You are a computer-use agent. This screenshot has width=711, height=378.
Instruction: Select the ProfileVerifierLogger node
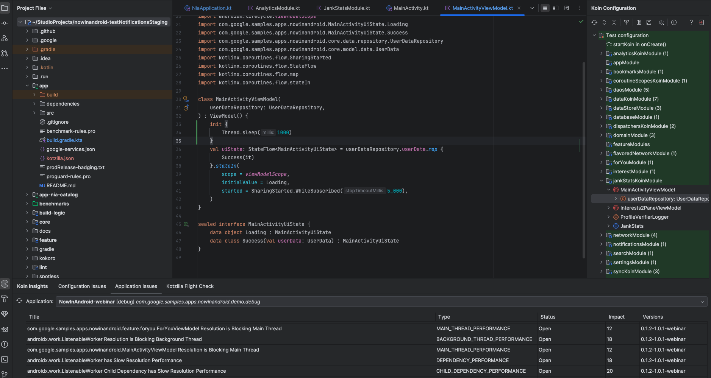click(x=644, y=217)
